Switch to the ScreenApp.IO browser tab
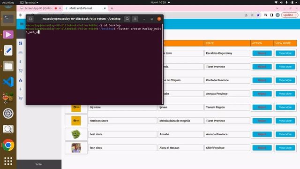This screenshot has height=169, width=300. tap(38, 8)
